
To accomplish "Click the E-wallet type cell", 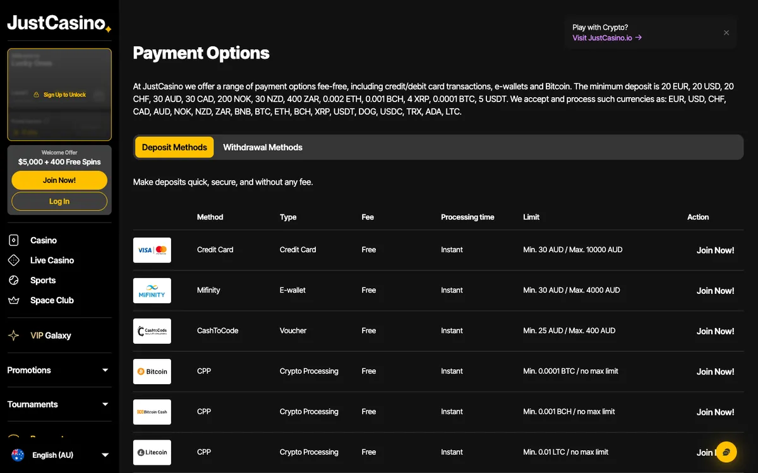I will click(292, 290).
